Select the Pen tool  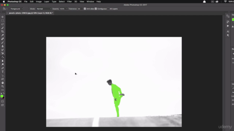[3, 68]
